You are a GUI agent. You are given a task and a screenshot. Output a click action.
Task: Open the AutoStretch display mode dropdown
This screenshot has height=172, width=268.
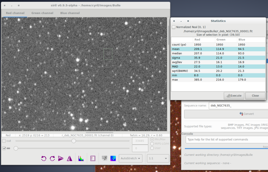[130, 158]
